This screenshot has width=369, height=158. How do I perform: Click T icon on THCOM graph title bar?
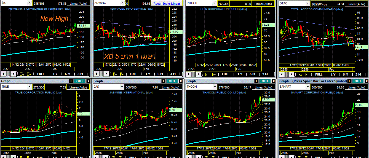point(256,81)
